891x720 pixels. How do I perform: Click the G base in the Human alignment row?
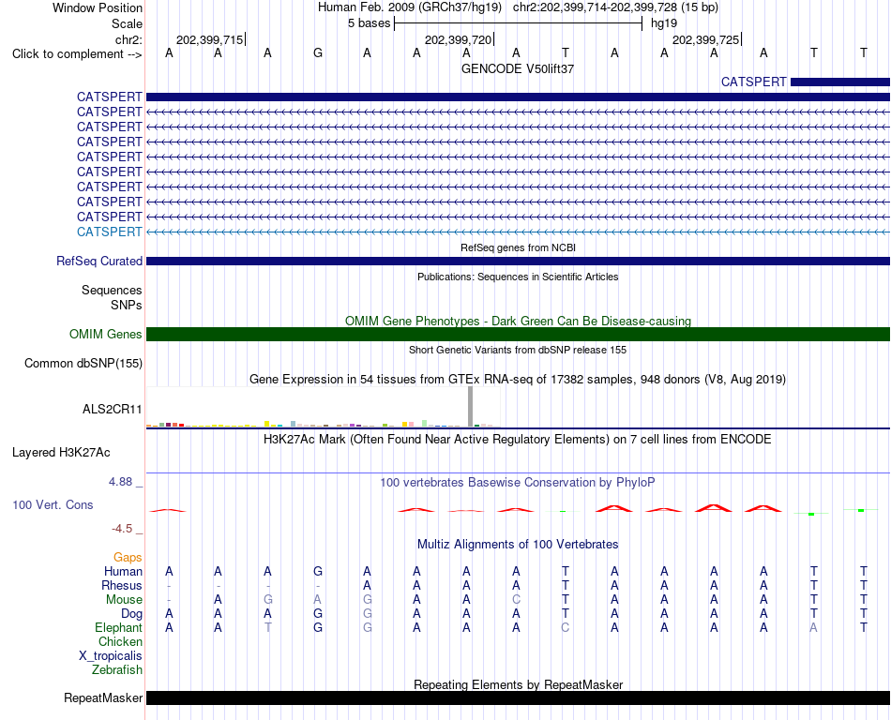pos(318,571)
